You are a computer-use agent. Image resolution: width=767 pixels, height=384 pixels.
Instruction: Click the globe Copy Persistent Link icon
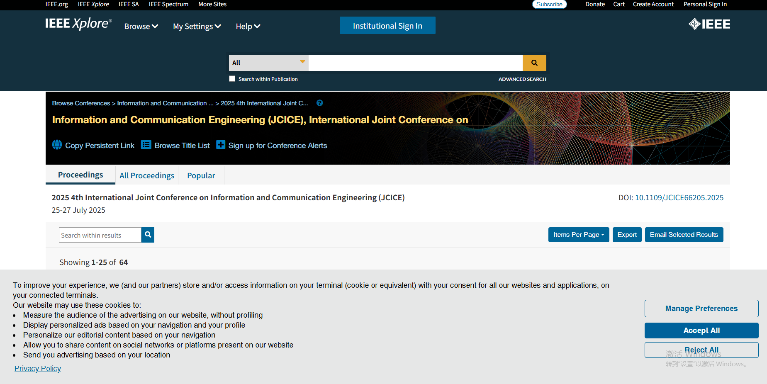click(57, 145)
